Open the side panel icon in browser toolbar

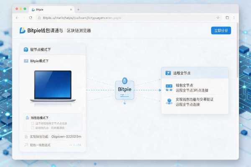(227, 18)
